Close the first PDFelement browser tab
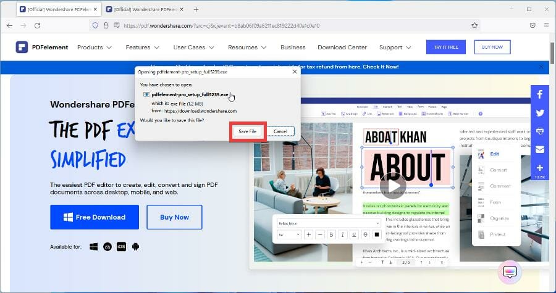This screenshot has height=293, width=556. [x=95, y=9]
